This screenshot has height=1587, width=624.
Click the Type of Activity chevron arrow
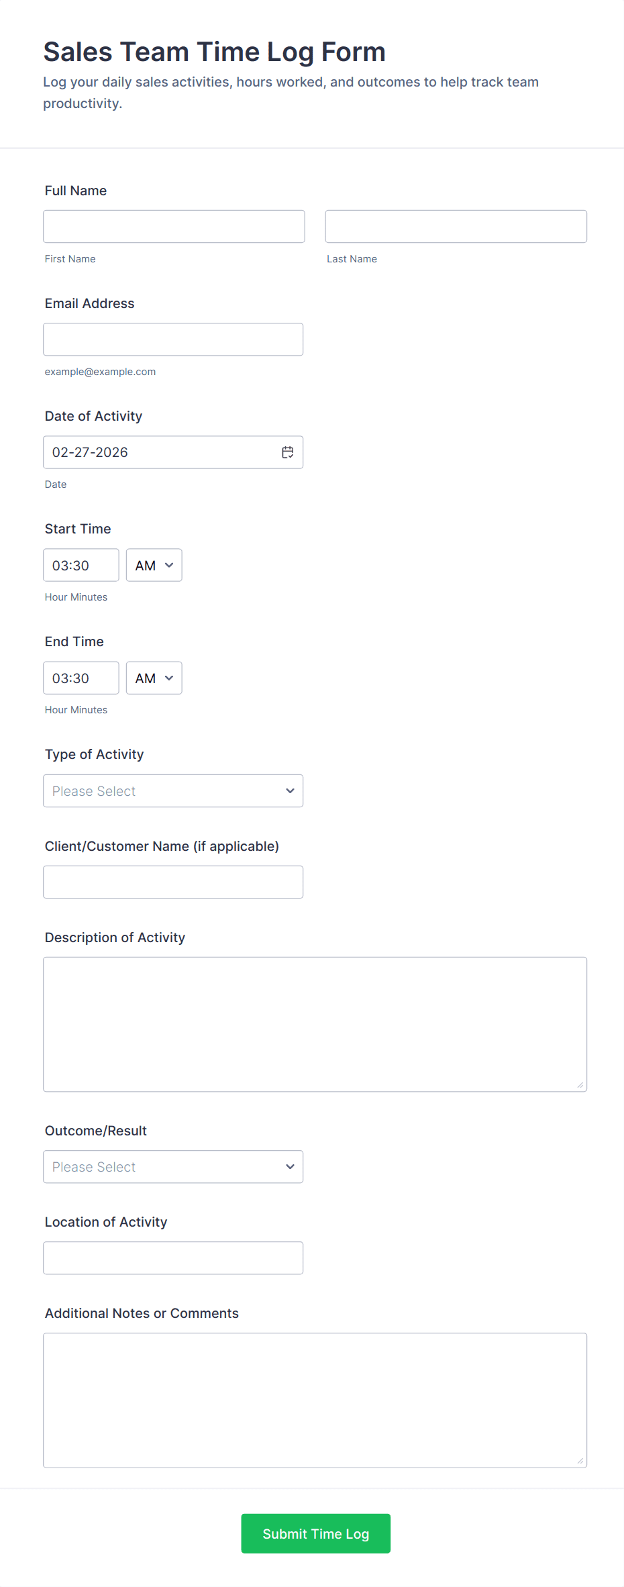[x=290, y=790]
